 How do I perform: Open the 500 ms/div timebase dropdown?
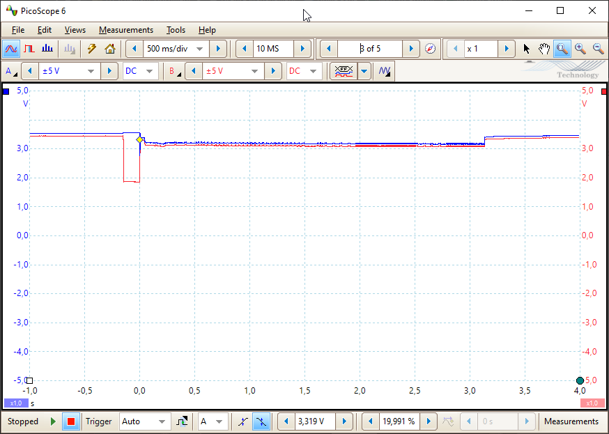[200, 49]
